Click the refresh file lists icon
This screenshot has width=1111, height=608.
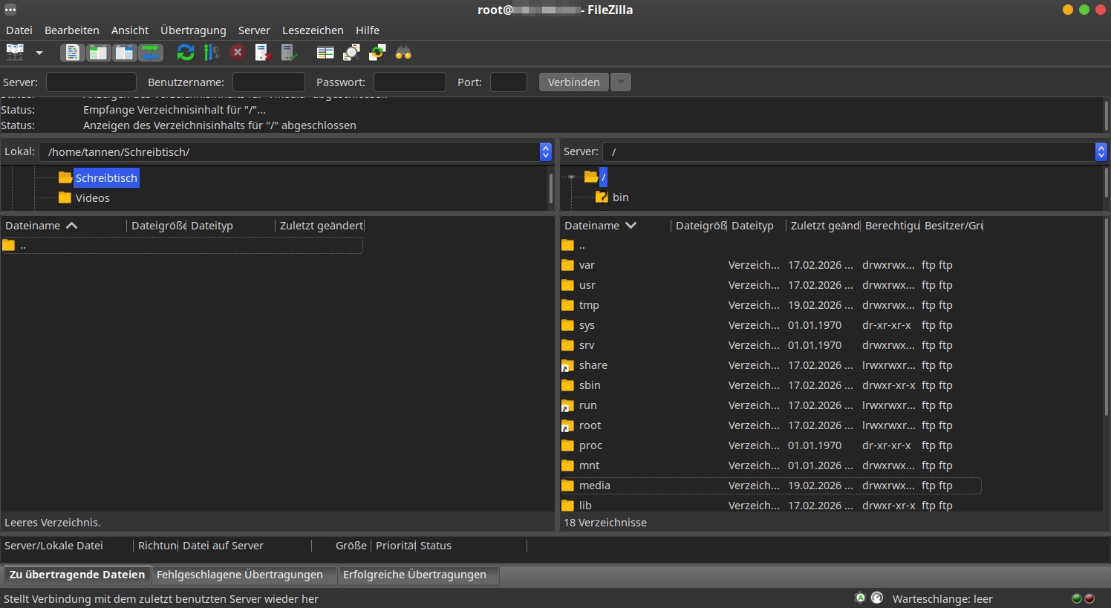pos(186,52)
